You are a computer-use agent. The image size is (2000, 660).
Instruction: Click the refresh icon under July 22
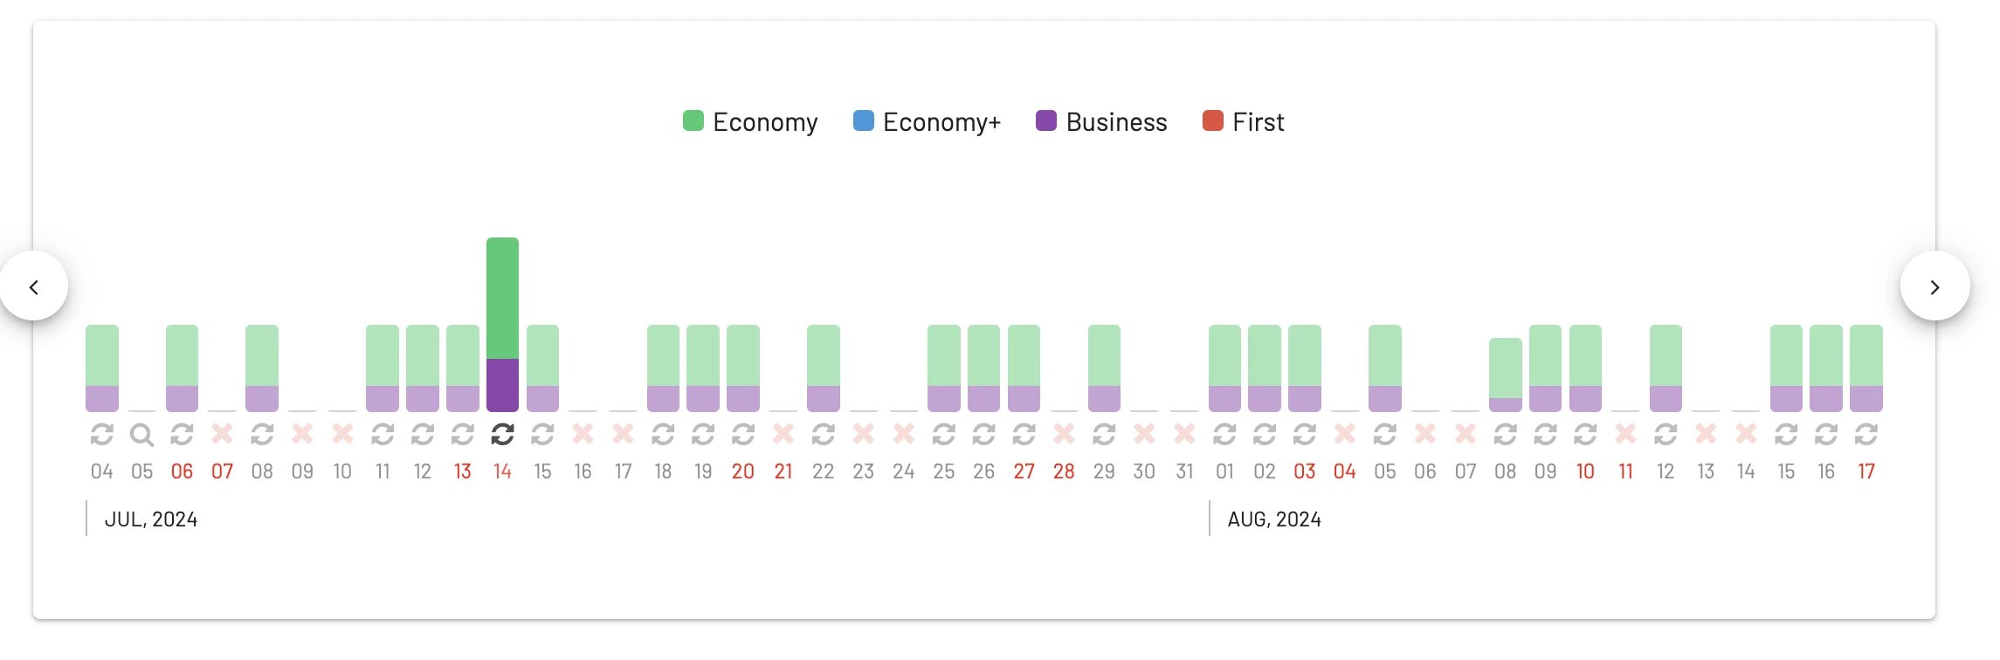[823, 433]
